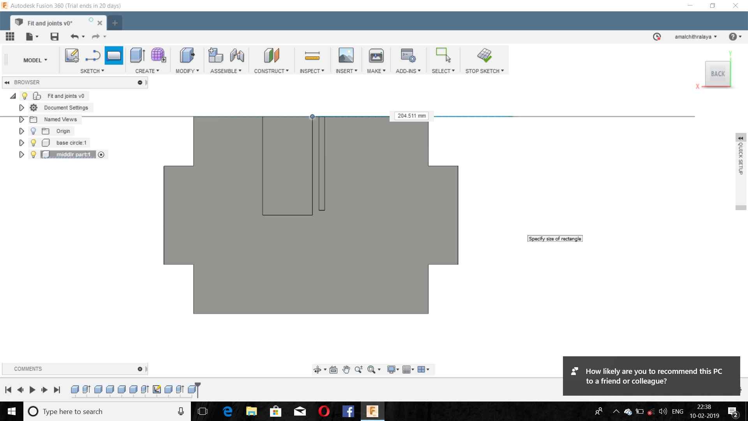
Task: Expand the Document Settings node
Action: (22, 108)
